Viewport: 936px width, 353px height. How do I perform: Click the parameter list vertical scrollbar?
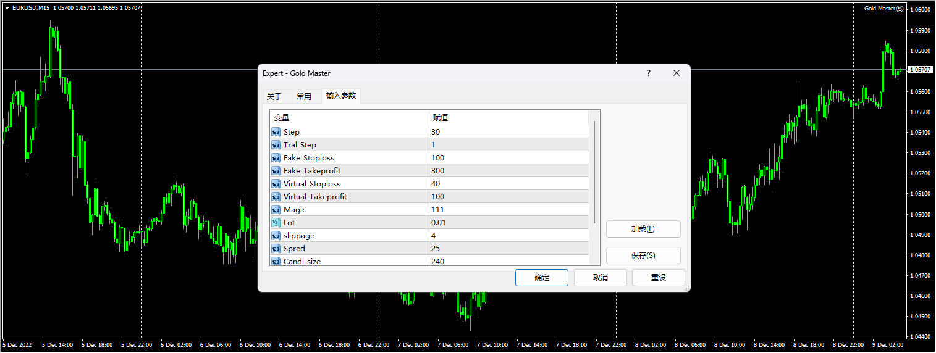pyautogui.click(x=594, y=173)
